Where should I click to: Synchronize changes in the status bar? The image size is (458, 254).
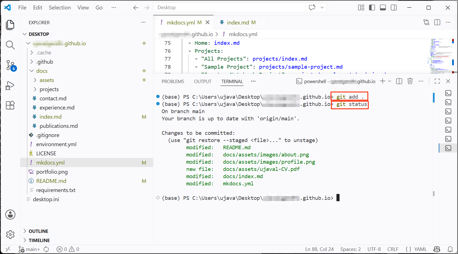[x=46, y=249]
